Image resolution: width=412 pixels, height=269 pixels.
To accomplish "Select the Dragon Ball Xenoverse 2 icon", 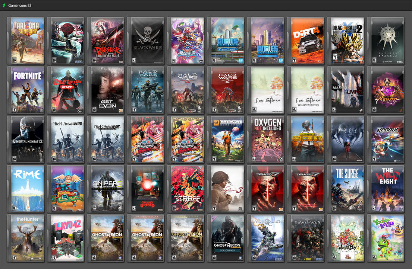I will (x=346, y=41).
